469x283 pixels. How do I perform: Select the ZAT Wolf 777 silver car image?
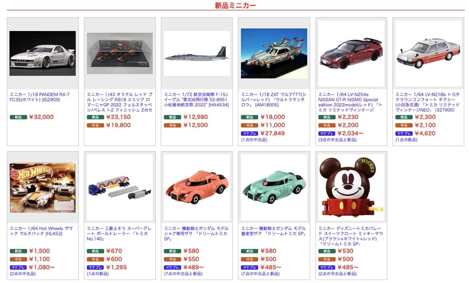tap(274, 53)
